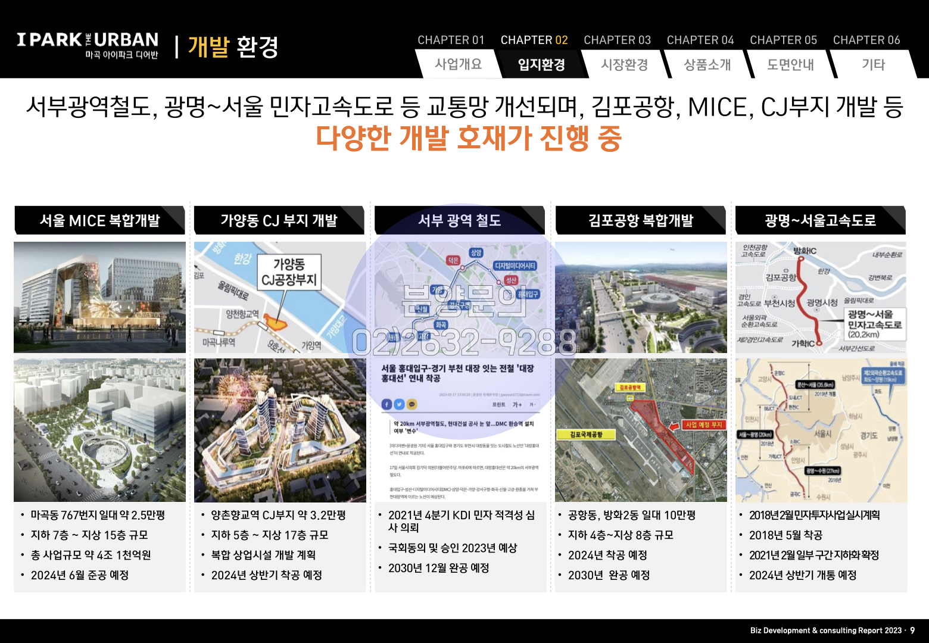Click the 2018년2월민자투자사업실시계획 bullet
This screenshot has width=929, height=643.
click(x=814, y=515)
